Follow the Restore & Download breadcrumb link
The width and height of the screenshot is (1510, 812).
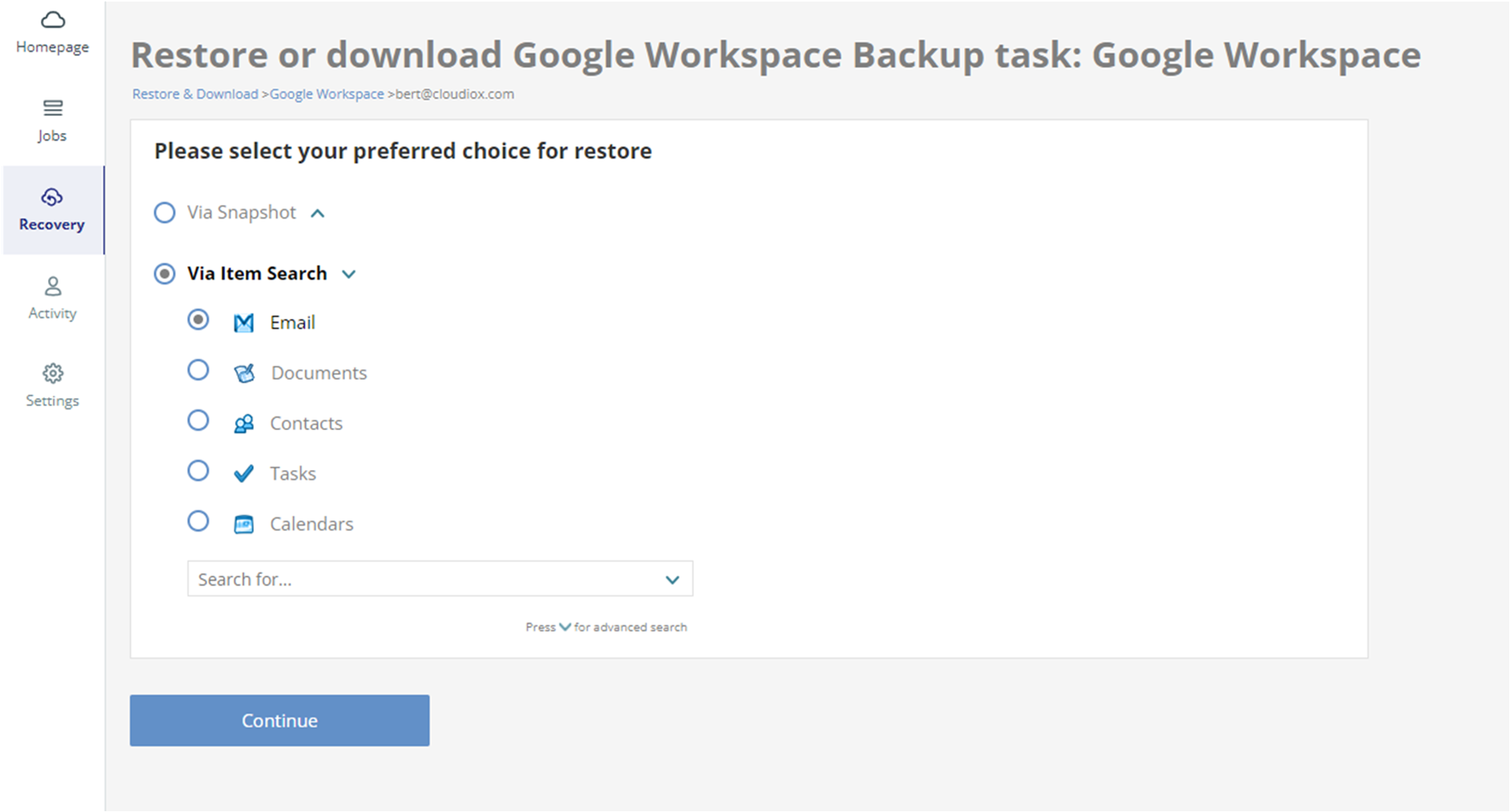pos(195,94)
